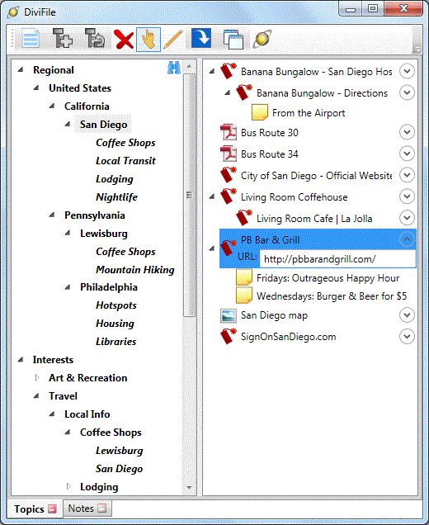Click the planet icon in toolbar
The height and width of the screenshot is (525, 429).
click(x=262, y=39)
